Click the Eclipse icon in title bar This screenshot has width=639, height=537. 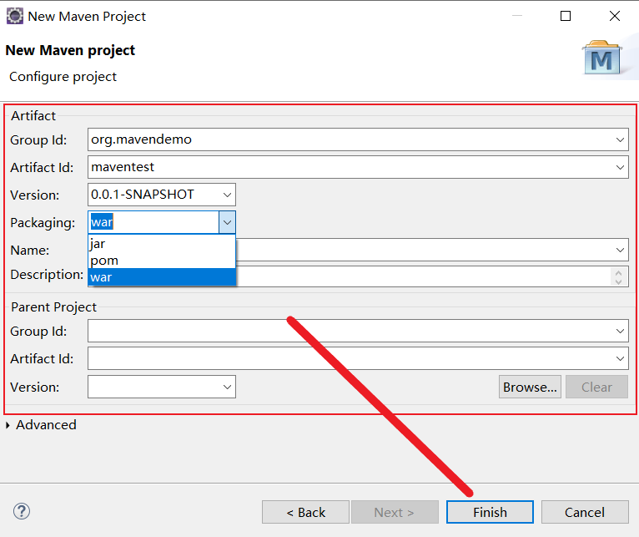15,17
